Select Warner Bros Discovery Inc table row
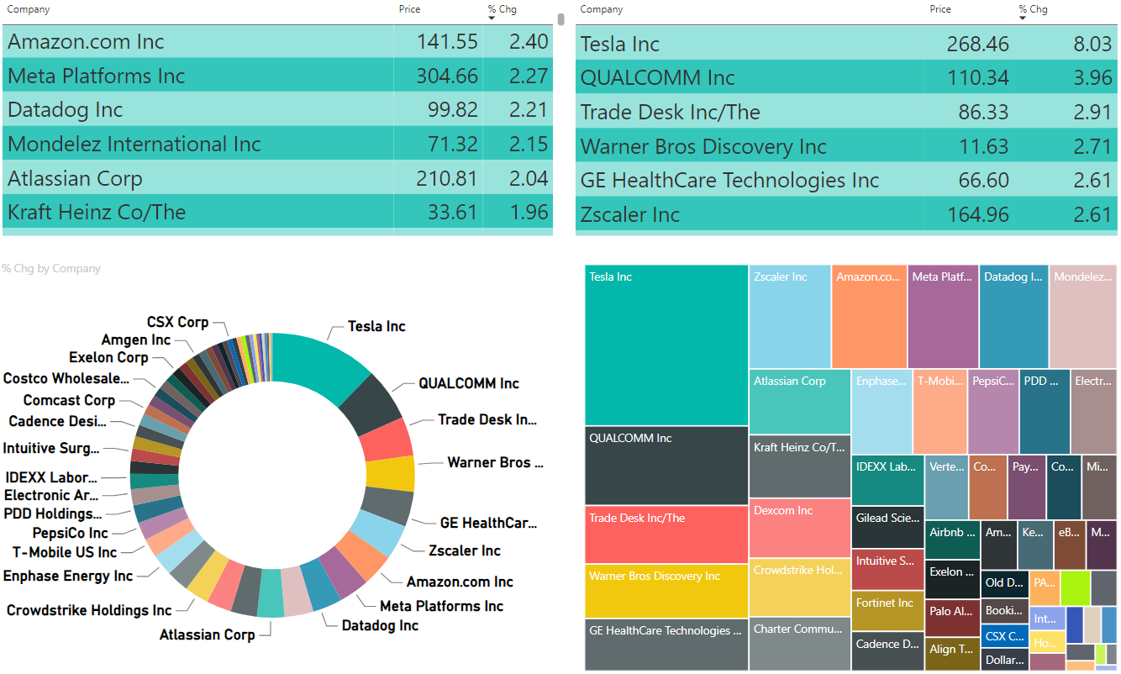The width and height of the screenshot is (1121, 674). click(x=847, y=146)
